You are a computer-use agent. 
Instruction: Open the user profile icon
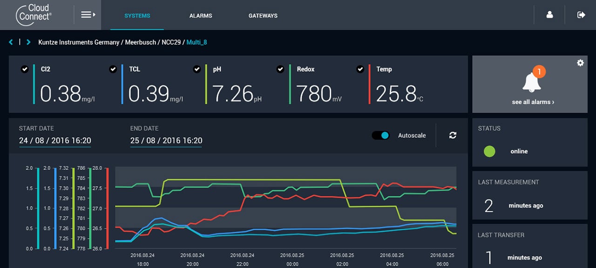tap(549, 15)
